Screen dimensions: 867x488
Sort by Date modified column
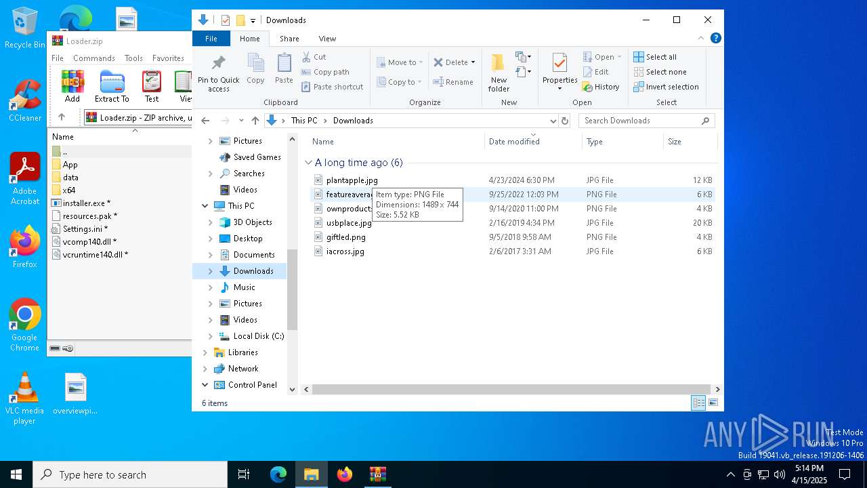pyautogui.click(x=532, y=142)
